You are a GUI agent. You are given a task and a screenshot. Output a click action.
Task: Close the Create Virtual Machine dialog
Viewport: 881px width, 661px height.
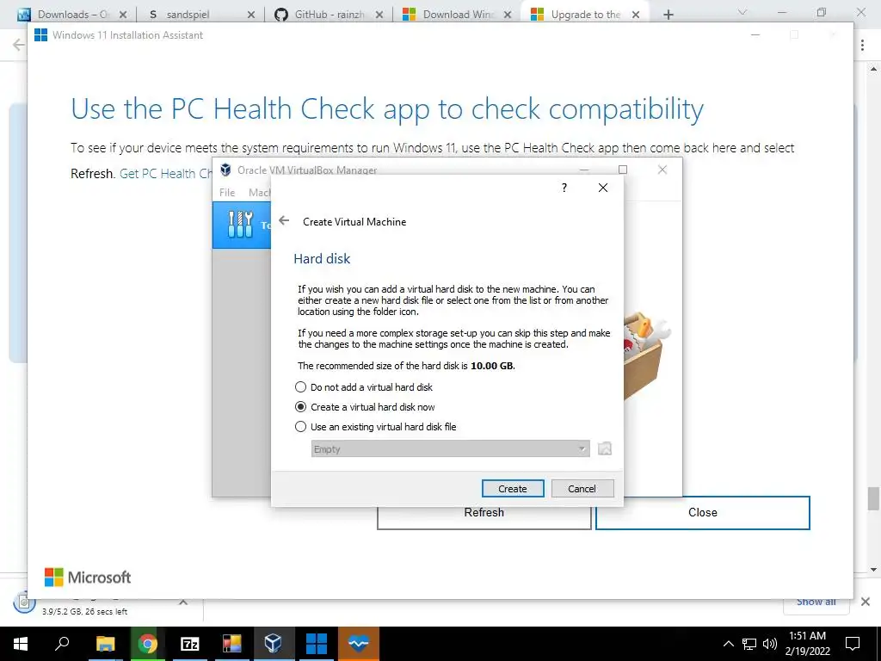[602, 188]
